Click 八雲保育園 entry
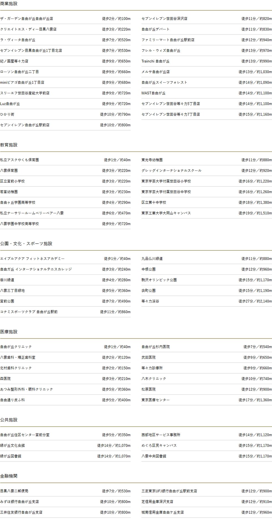Viewport: 272px width, 521px height. 65,171
